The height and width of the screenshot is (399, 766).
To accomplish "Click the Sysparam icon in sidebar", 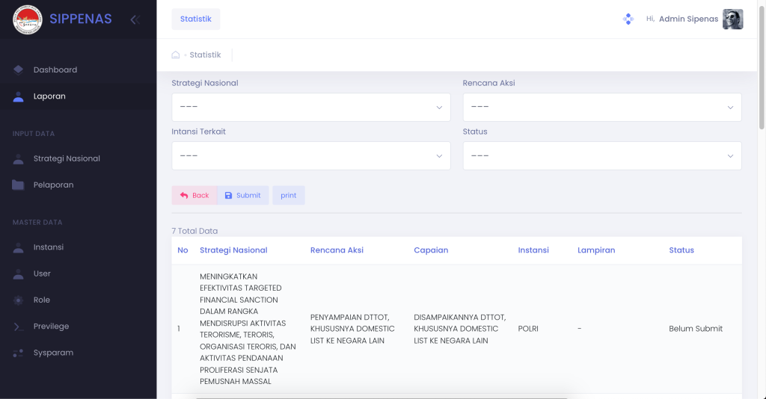I will click(18, 353).
